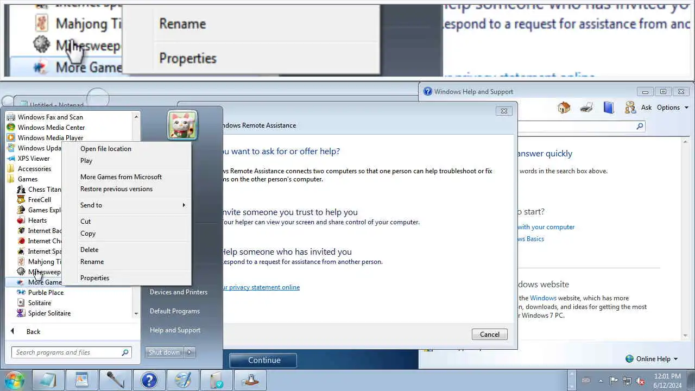Open Default Programs from Start menu

[x=175, y=311]
